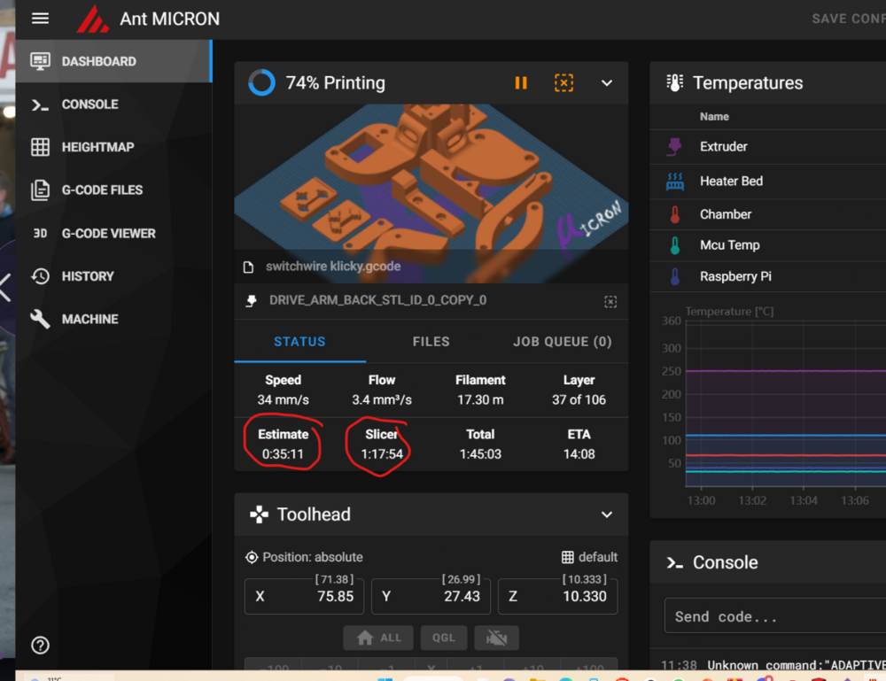This screenshot has height=681, width=886.
Task: Click the motors off icon button
Action: click(497, 638)
